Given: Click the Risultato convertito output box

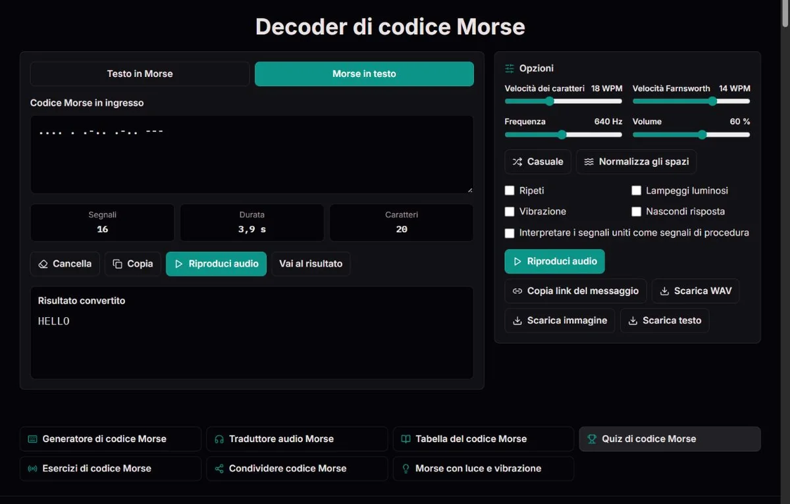Looking at the screenshot, I should coord(252,332).
